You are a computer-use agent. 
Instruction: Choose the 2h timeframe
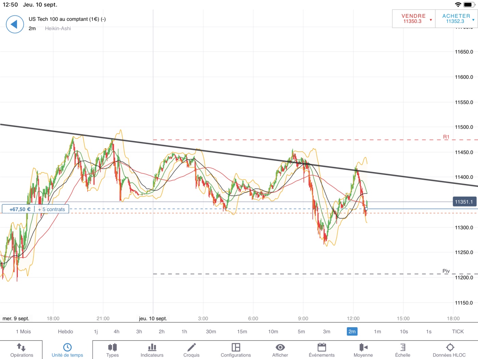click(x=161, y=332)
